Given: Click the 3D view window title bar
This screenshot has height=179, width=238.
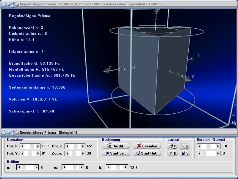Looking at the screenshot, I should [119, 4].
